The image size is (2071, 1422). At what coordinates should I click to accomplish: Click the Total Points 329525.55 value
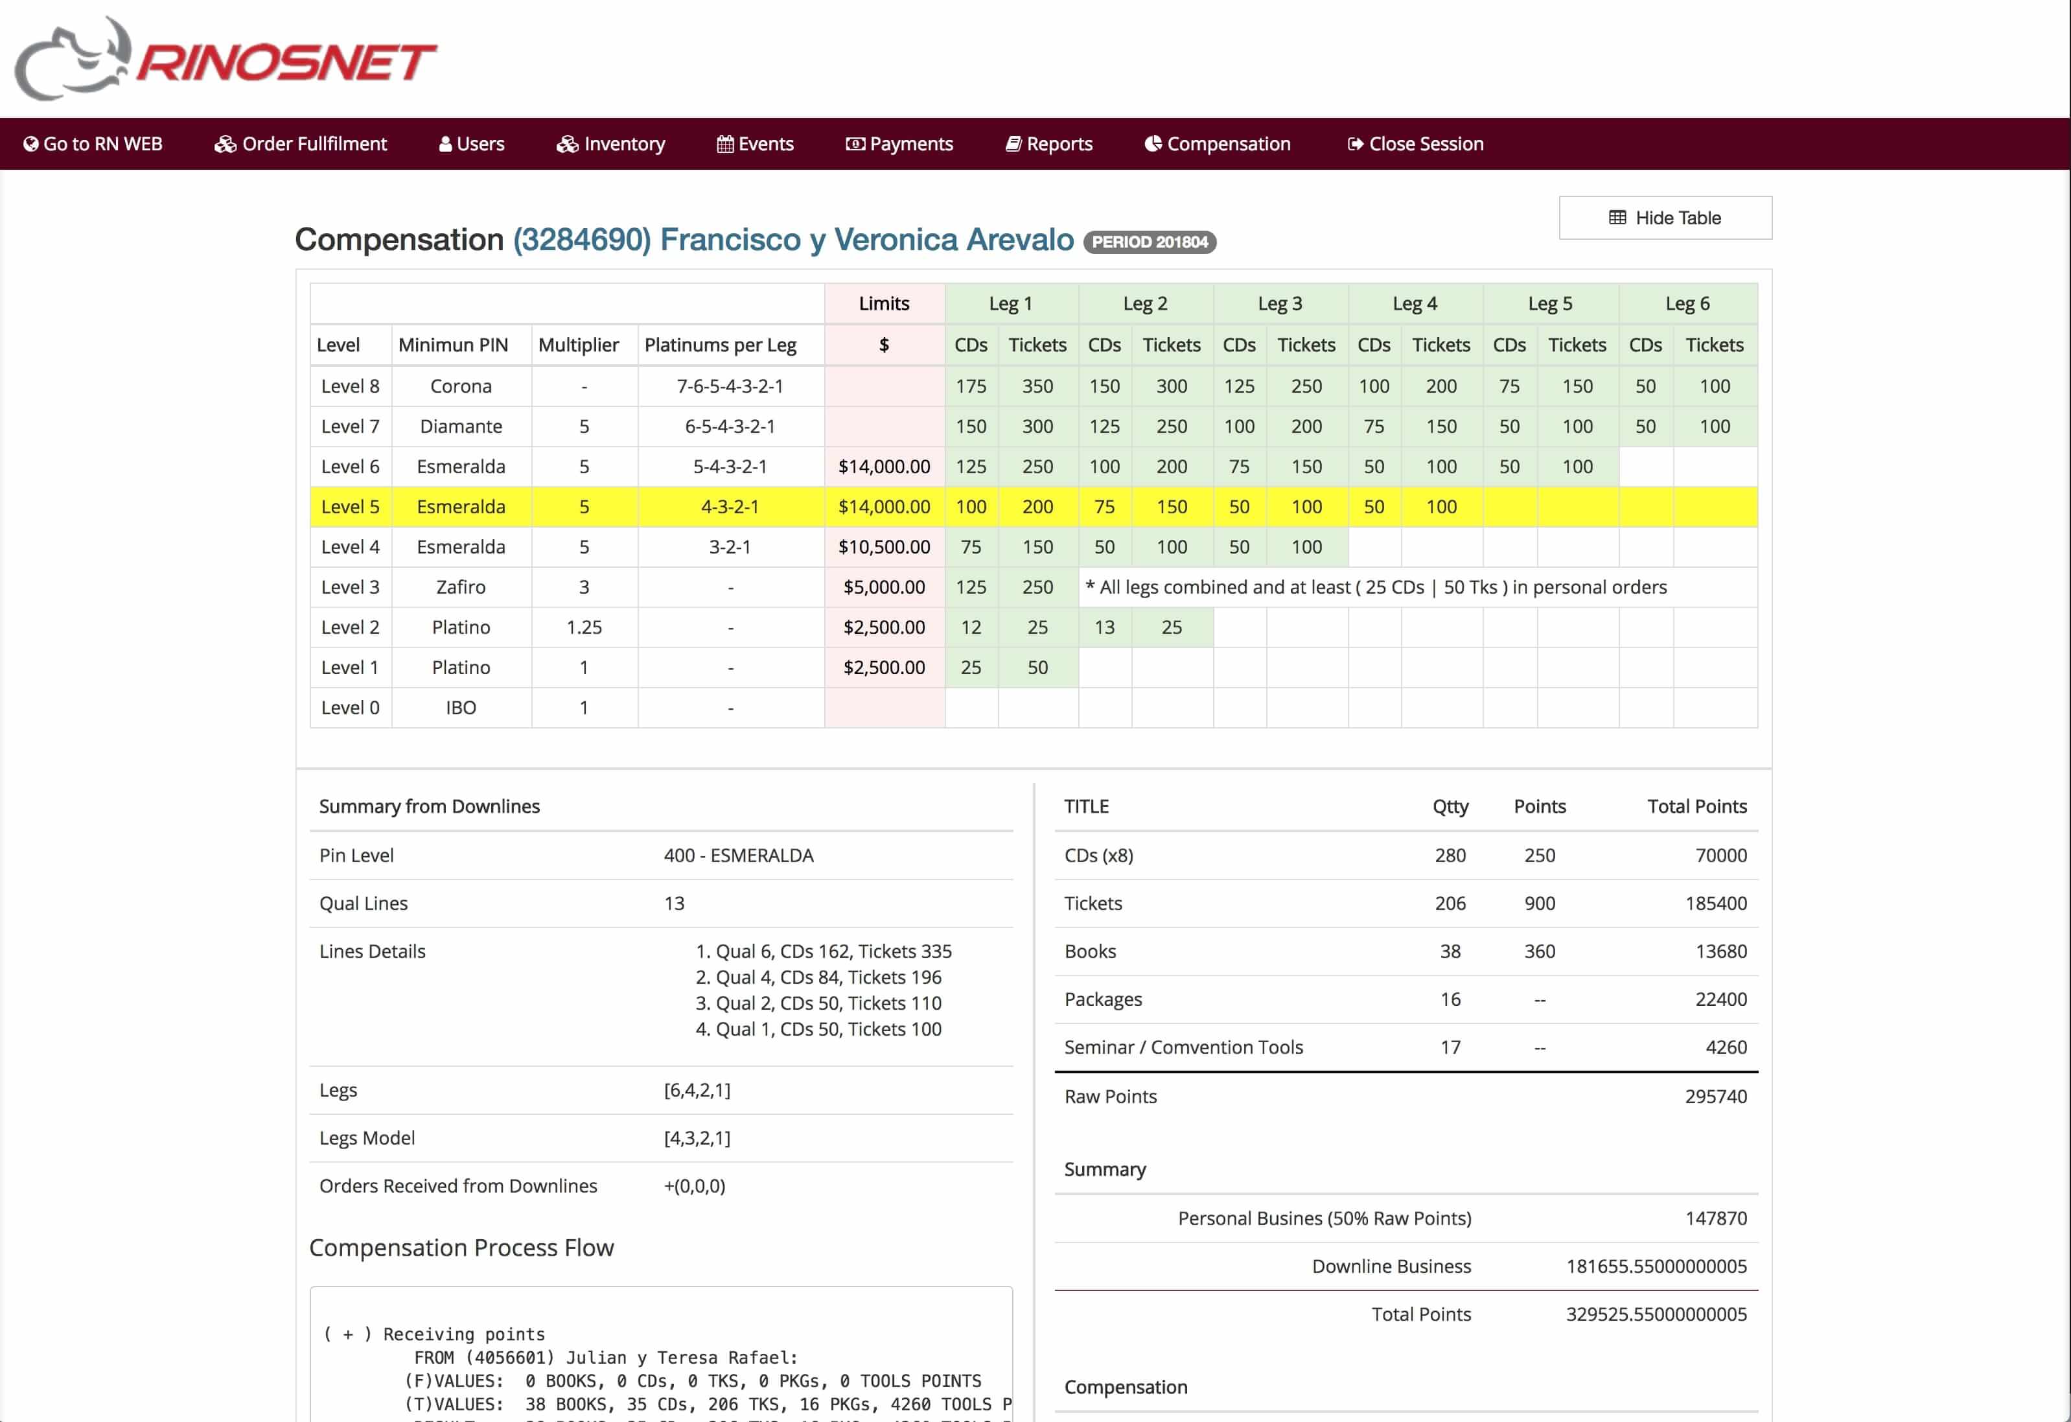pyautogui.click(x=1657, y=1314)
